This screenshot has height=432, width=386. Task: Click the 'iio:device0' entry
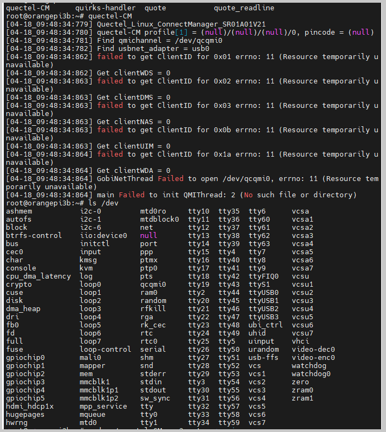point(103,236)
